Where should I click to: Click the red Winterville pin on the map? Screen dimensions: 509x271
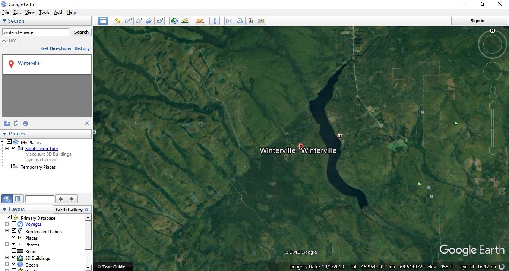(301, 147)
